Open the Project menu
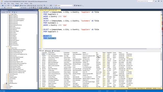This screenshot has height=92, width=163. (x=17, y=3)
